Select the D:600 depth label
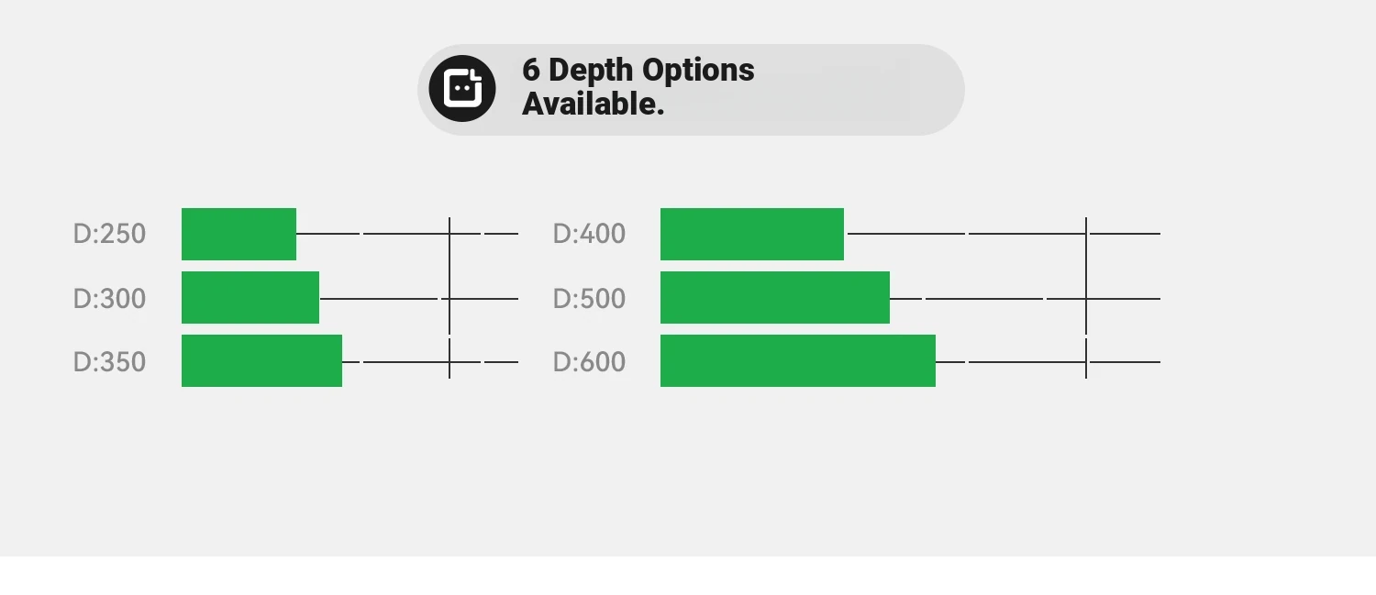Screen dimensions: 1376x595 (x=589, y=362)
